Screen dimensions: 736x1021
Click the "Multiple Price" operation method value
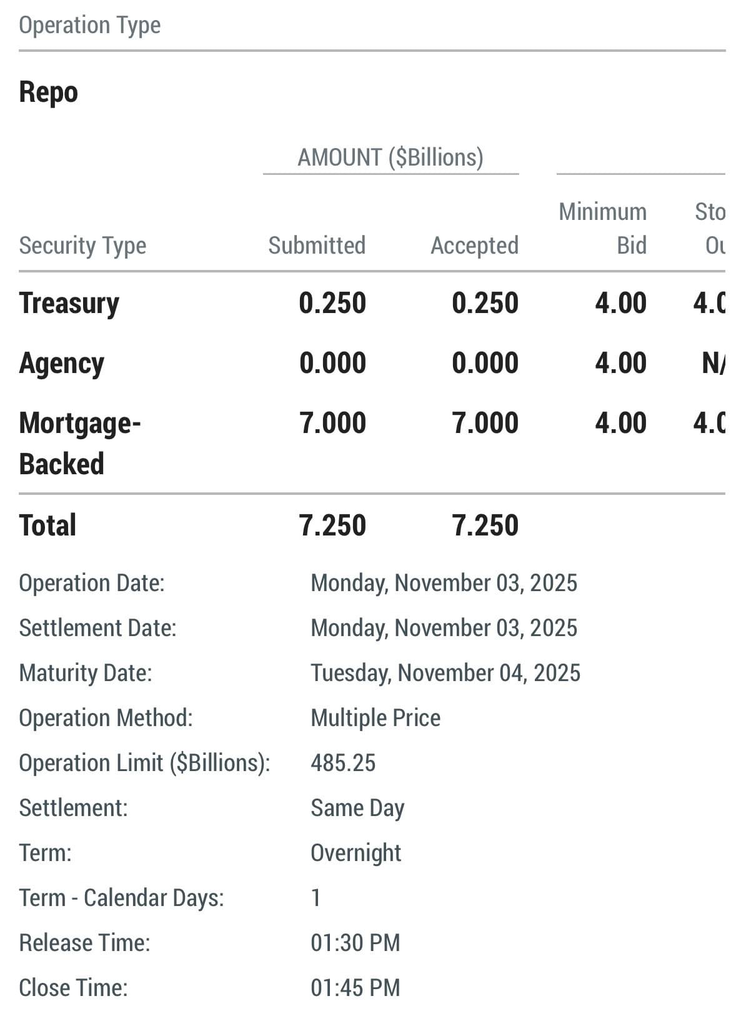click(x=375, y=718)
